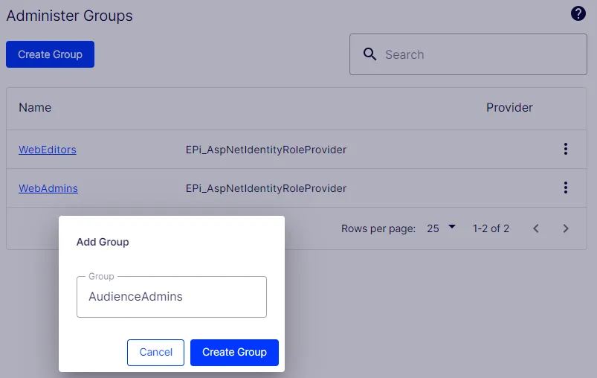Expand the rows per page dropdown

click(452, 227)
